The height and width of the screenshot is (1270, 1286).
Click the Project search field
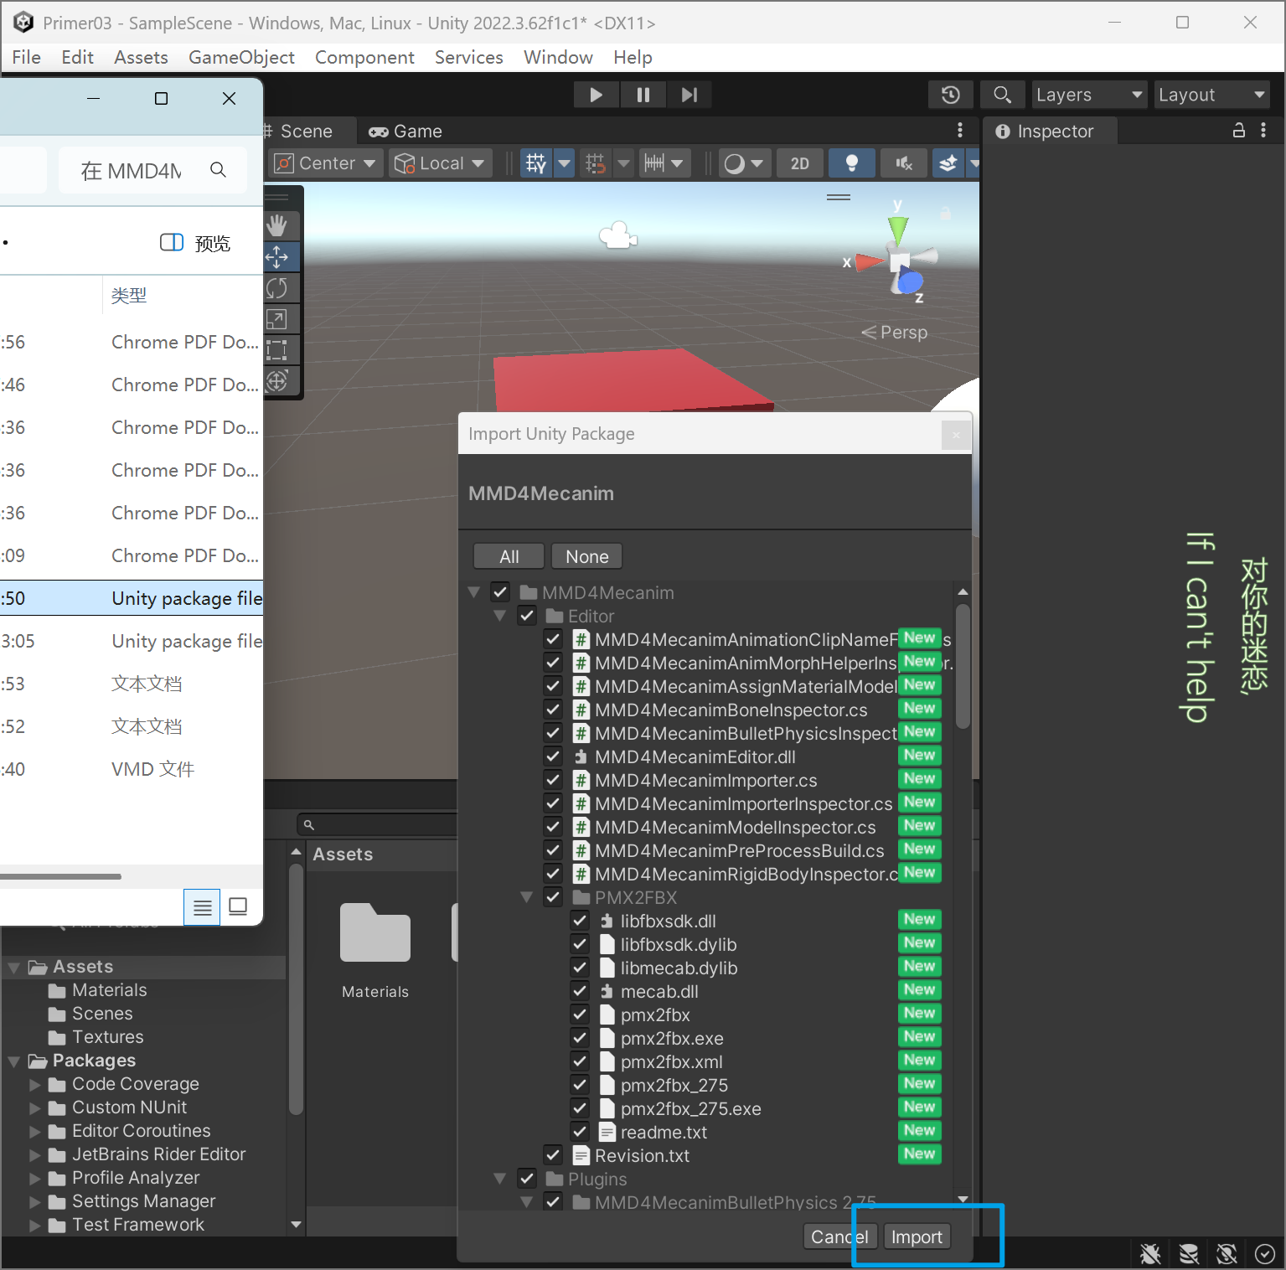point(377,824)
